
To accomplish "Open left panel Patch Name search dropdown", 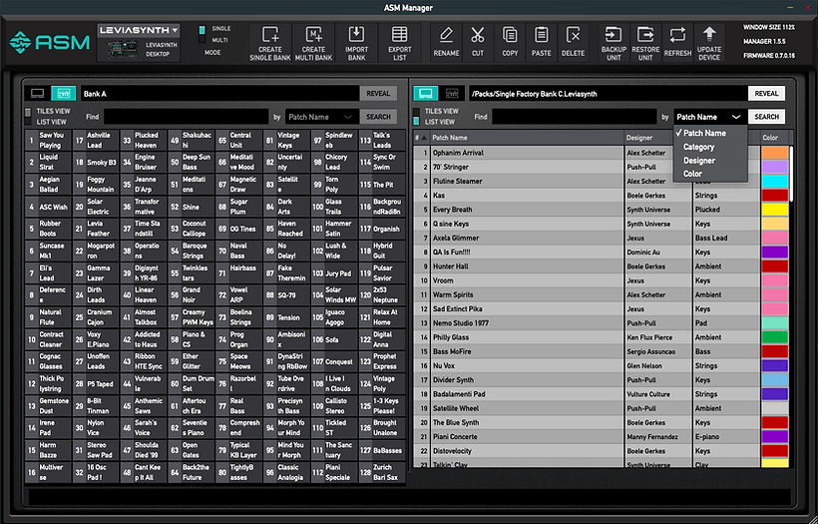I will (321, 117).
